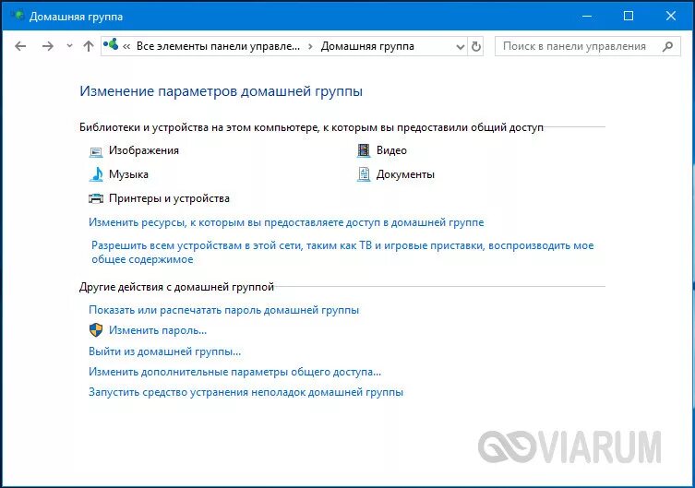695x488 pixels.
Task: Open 'Разрешить всем устройствам в этой сети' link
Action: (342, 253)
